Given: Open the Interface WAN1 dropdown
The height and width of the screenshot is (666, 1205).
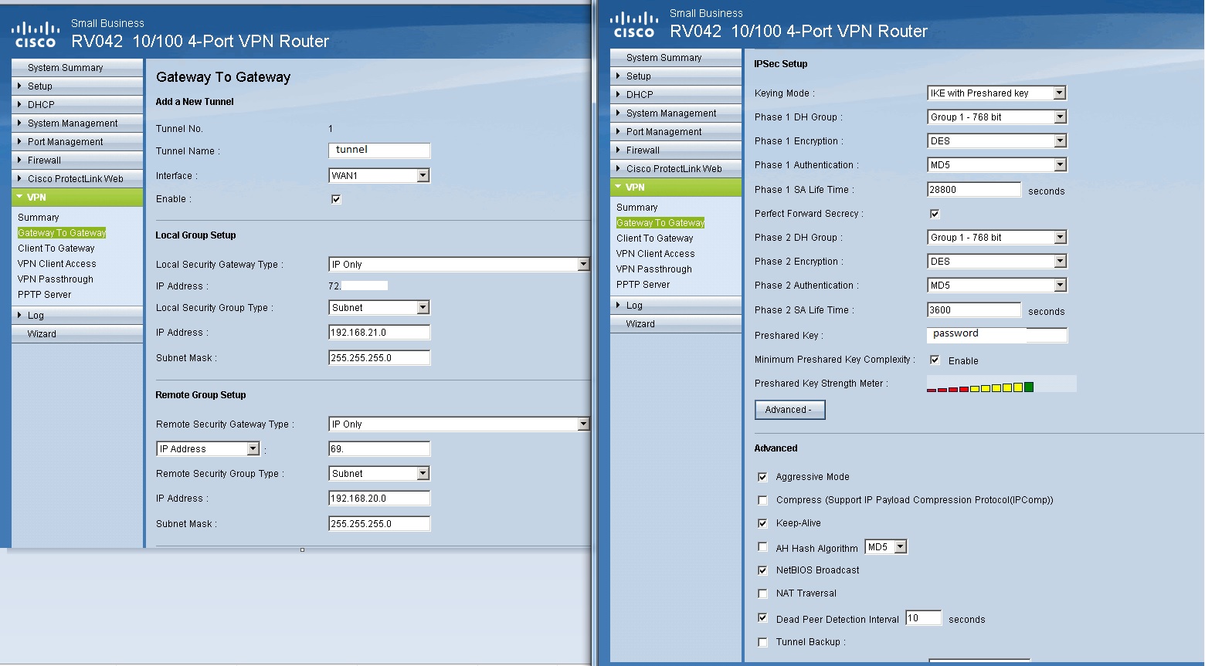Looking at the screenshot, I should [379, 175].
